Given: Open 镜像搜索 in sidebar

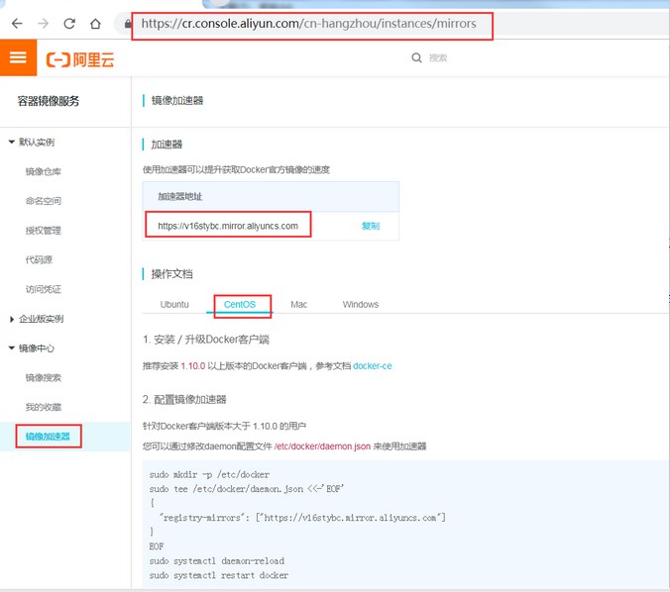Looking at the screenshot, I should 44,377.
